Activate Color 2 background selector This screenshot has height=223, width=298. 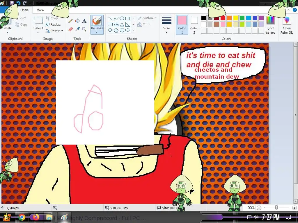coord(194,25)
